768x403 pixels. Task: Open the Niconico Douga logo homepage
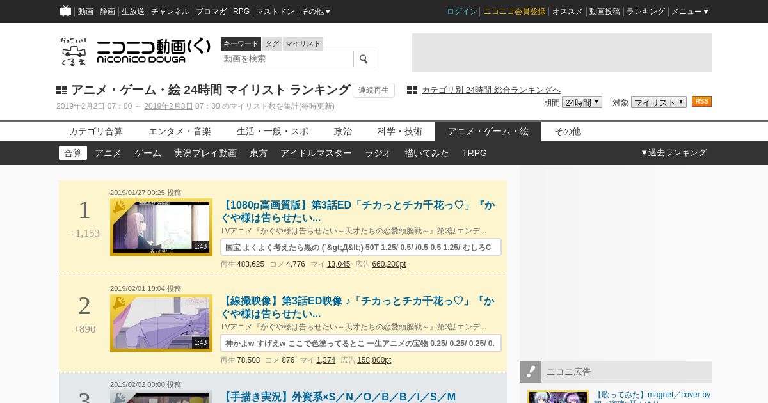tap(135, 51)
